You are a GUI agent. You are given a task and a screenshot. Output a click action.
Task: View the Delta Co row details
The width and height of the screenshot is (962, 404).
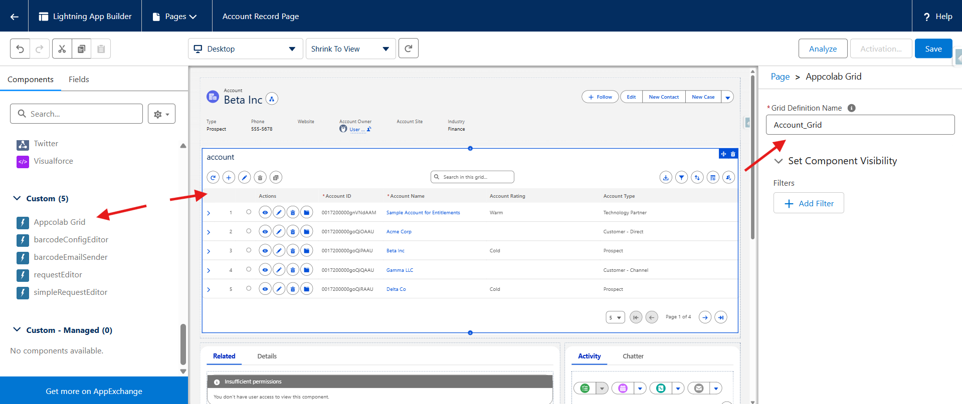[x=265, y=289]
